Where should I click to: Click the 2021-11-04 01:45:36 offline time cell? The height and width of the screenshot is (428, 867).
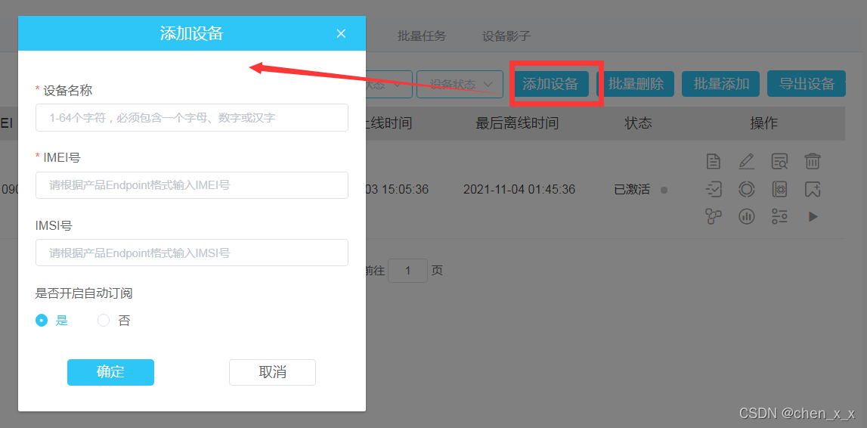[519, 190]
